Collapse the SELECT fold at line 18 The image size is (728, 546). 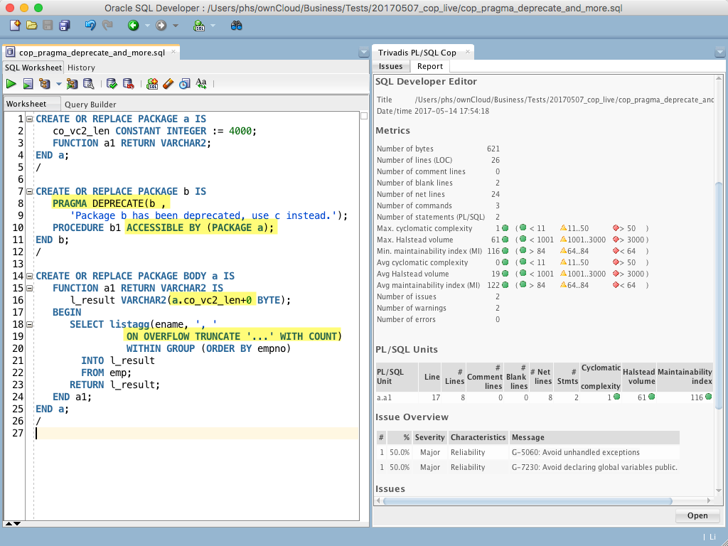click(29, 324)
